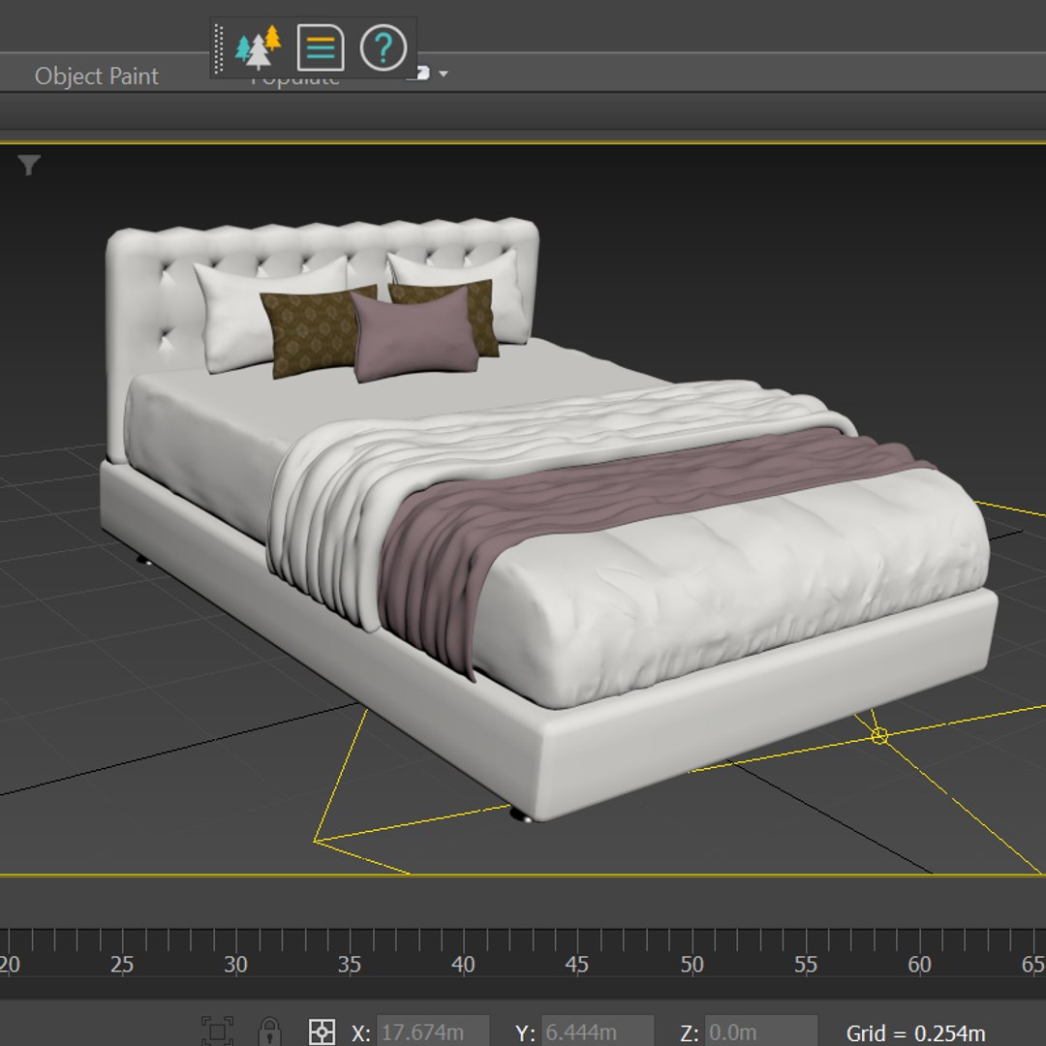
Task: Jump to frame 60 on timeline
Action: (919, 964)
